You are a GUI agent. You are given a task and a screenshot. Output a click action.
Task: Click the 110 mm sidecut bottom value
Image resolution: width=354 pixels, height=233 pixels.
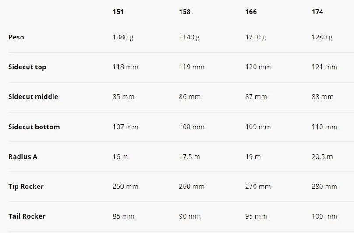coord(324,127)
